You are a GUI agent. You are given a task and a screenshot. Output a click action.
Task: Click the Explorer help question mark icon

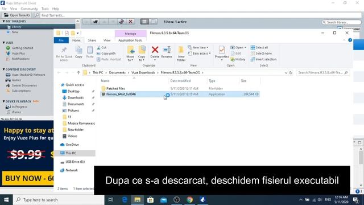click(350, 40)
